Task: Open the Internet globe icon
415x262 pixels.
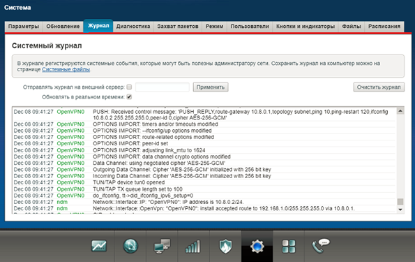Action: coord(130,246)
